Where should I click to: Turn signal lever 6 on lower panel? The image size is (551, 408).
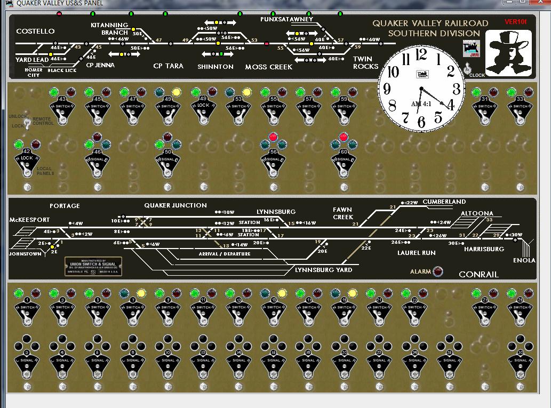click(x=98, y=364)
